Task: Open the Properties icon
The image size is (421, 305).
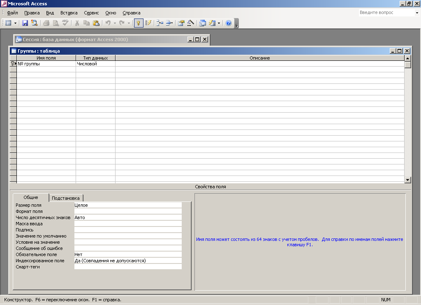Action: click(x=181, y=23)
